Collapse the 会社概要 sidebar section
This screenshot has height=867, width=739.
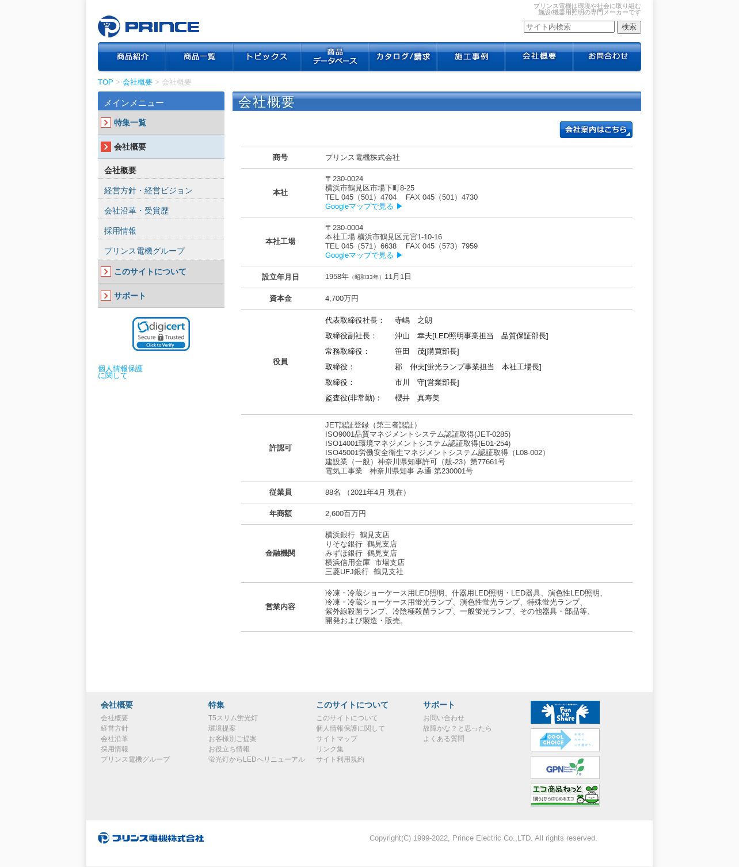click(161, 147)
